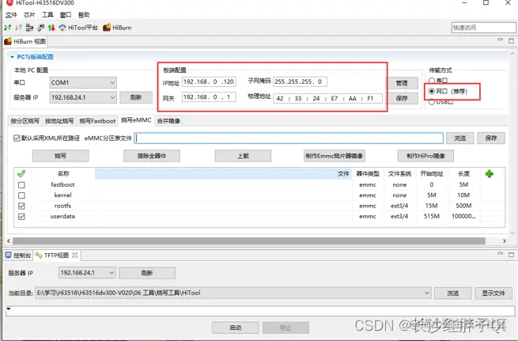The image size is (518, 341).
Task: Click 浏览 button in TFTP view
Action: point(452,293)
